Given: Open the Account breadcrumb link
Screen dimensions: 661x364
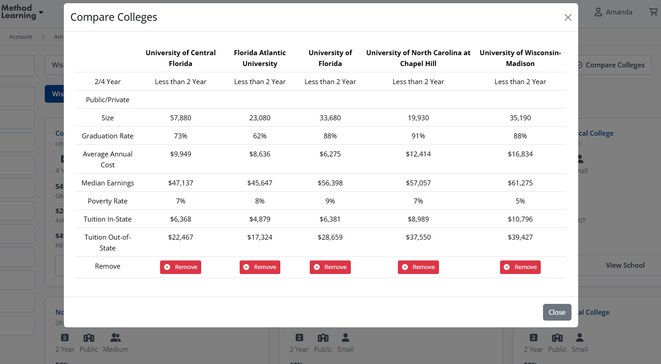Looking at the screenshot, I should [20, 37].
